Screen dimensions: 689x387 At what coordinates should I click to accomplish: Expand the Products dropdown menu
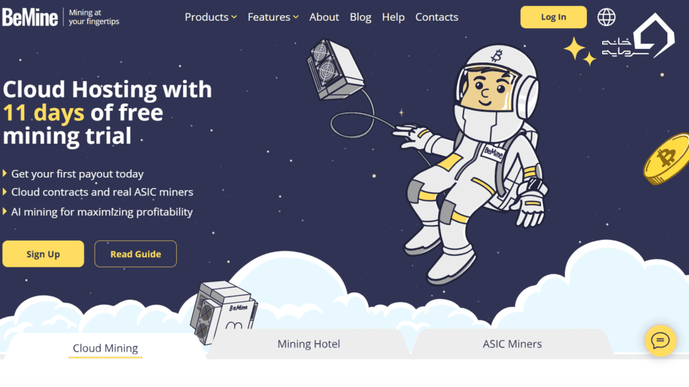coord(211,17)
